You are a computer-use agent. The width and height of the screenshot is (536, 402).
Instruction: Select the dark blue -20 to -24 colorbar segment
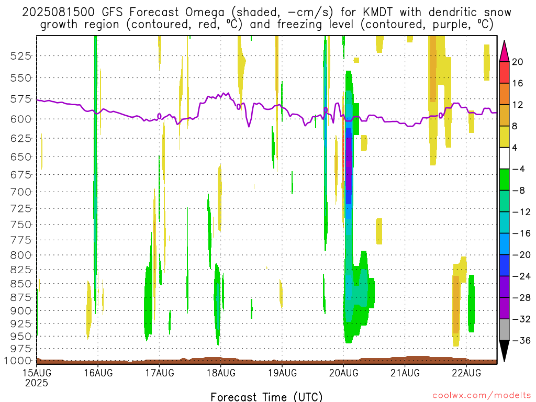504,265
